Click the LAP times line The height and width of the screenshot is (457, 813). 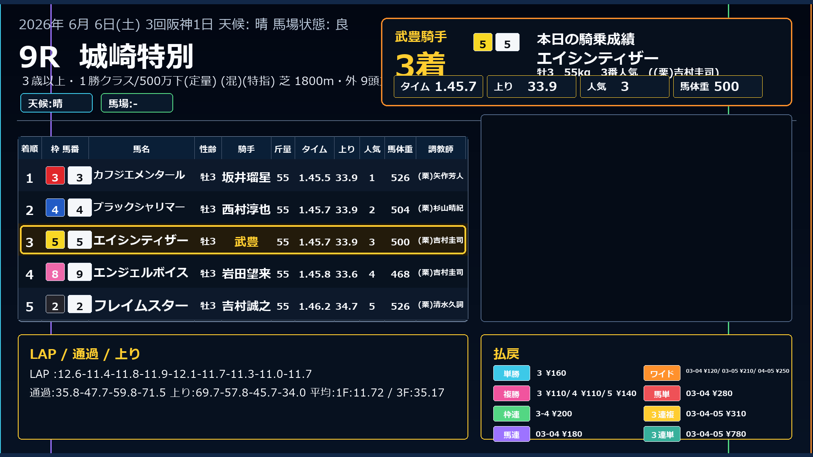tap(171, 374)
